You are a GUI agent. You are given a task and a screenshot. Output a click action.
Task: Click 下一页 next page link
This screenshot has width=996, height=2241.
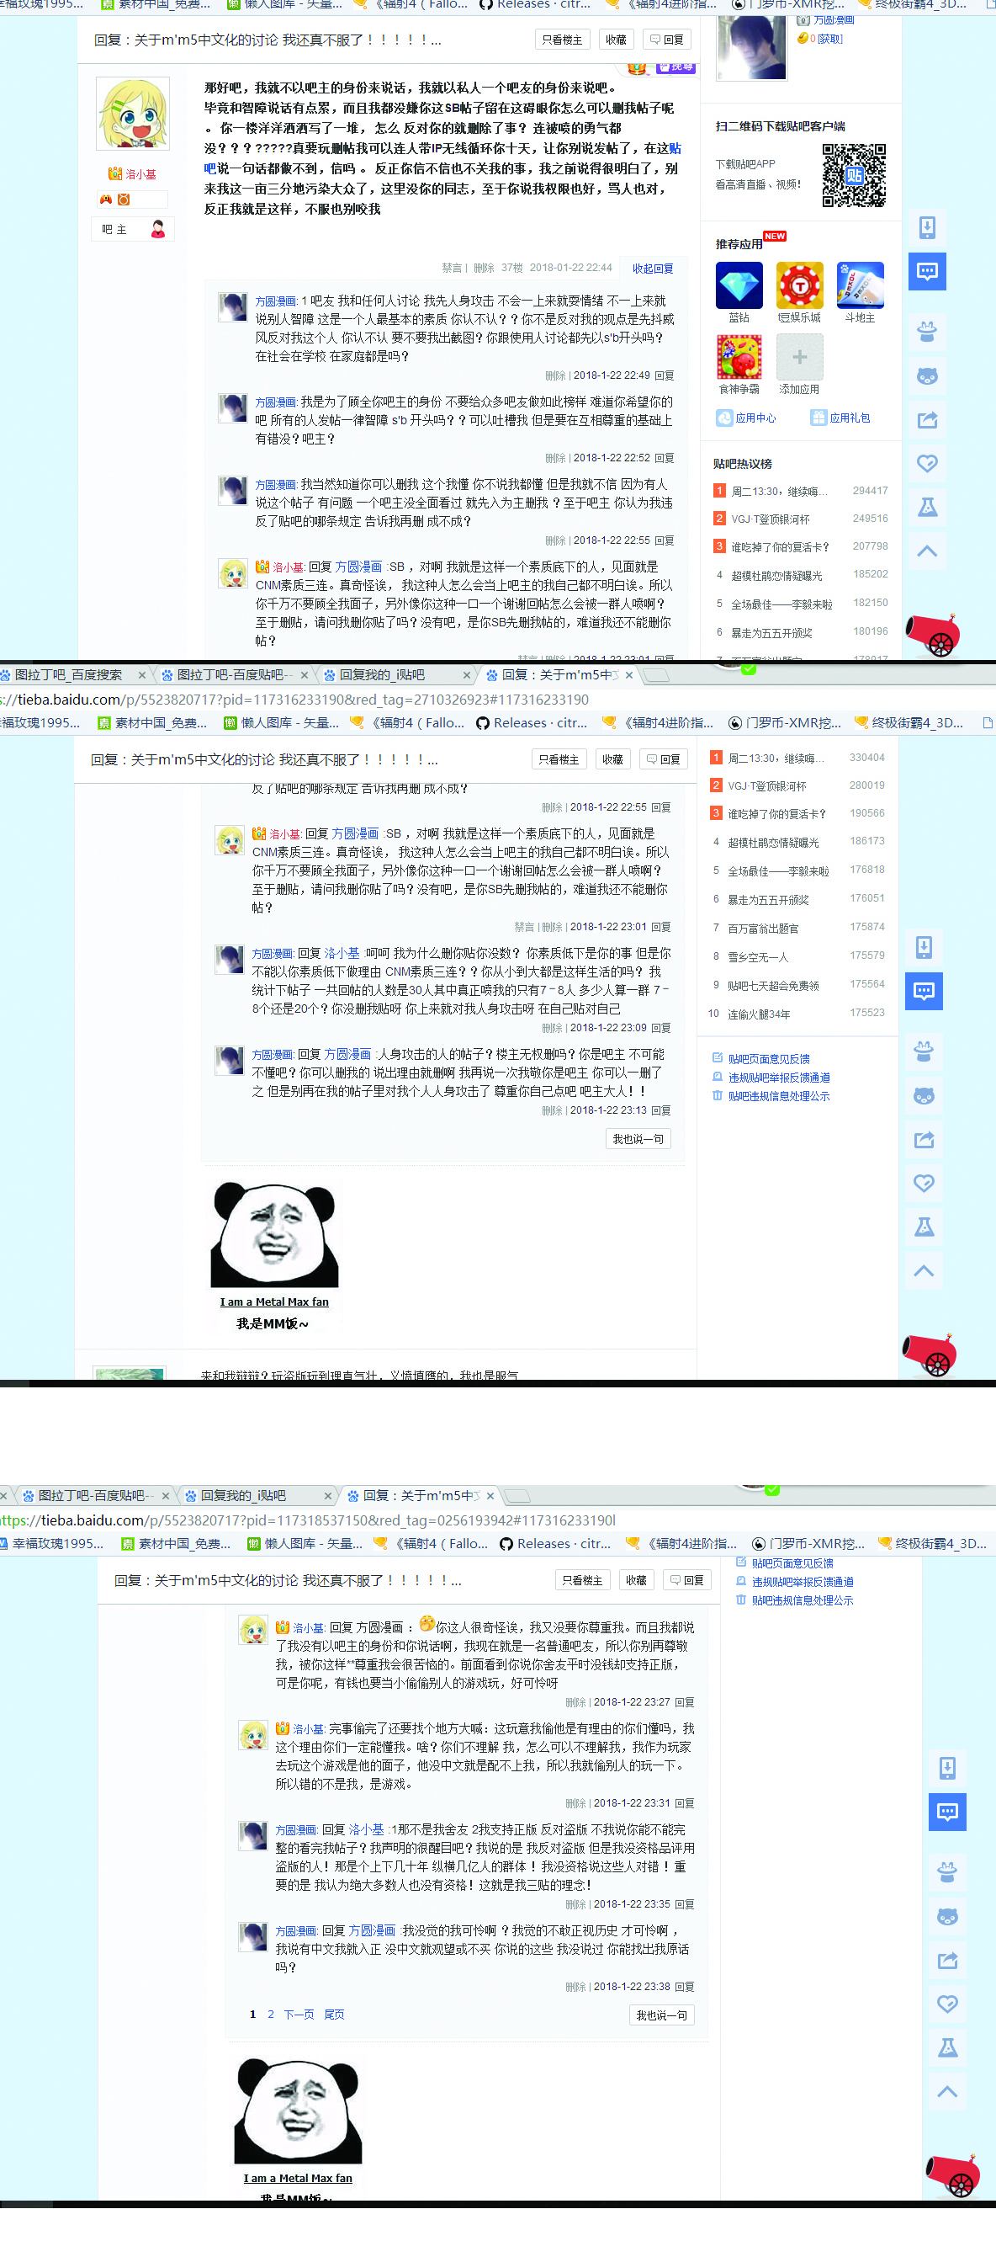tap(298, 2014)
